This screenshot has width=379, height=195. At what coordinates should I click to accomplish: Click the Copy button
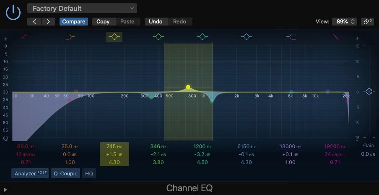(x=103, y=21)
